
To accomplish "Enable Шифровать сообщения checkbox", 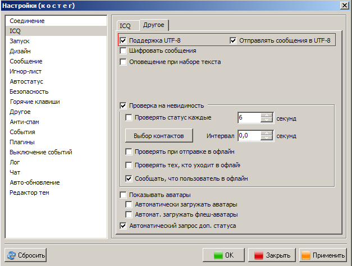I will coord(123,51).
